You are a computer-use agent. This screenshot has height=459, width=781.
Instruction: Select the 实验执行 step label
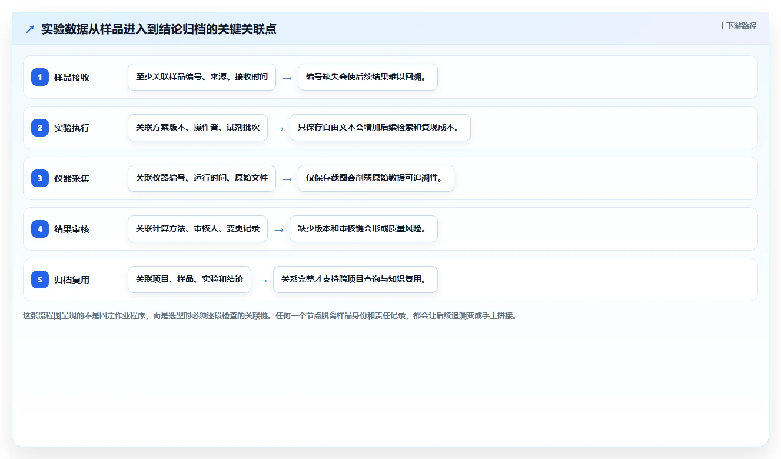pyautogui.click(x=72, y=128)
